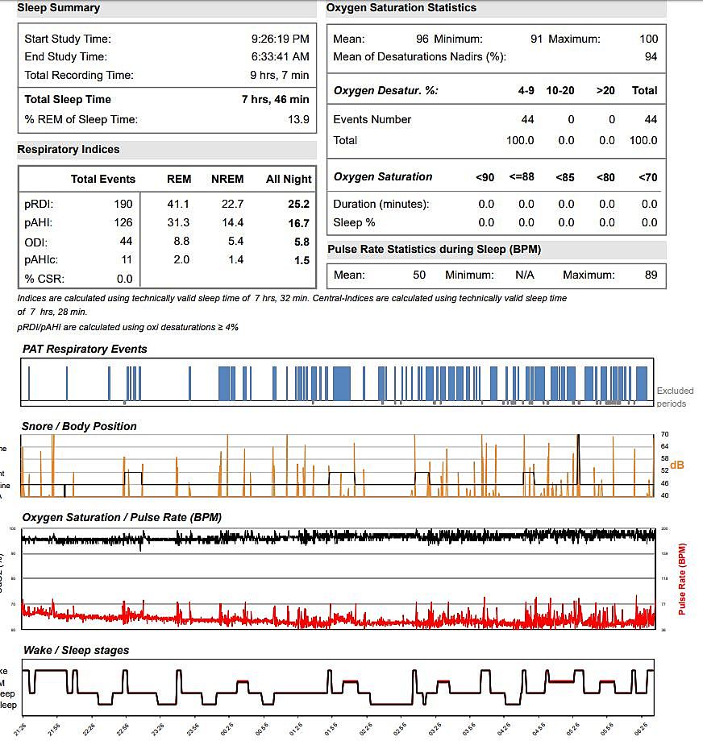Click the <70 saturation column header
Image resolution: width=703 pixels, height=749 pixels.
tap(647, 177)
